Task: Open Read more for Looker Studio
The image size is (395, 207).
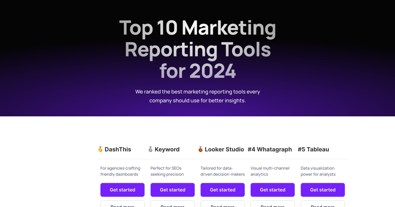Action: 223,205
